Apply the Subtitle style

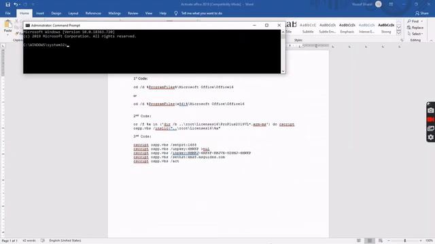coord(308,28)
